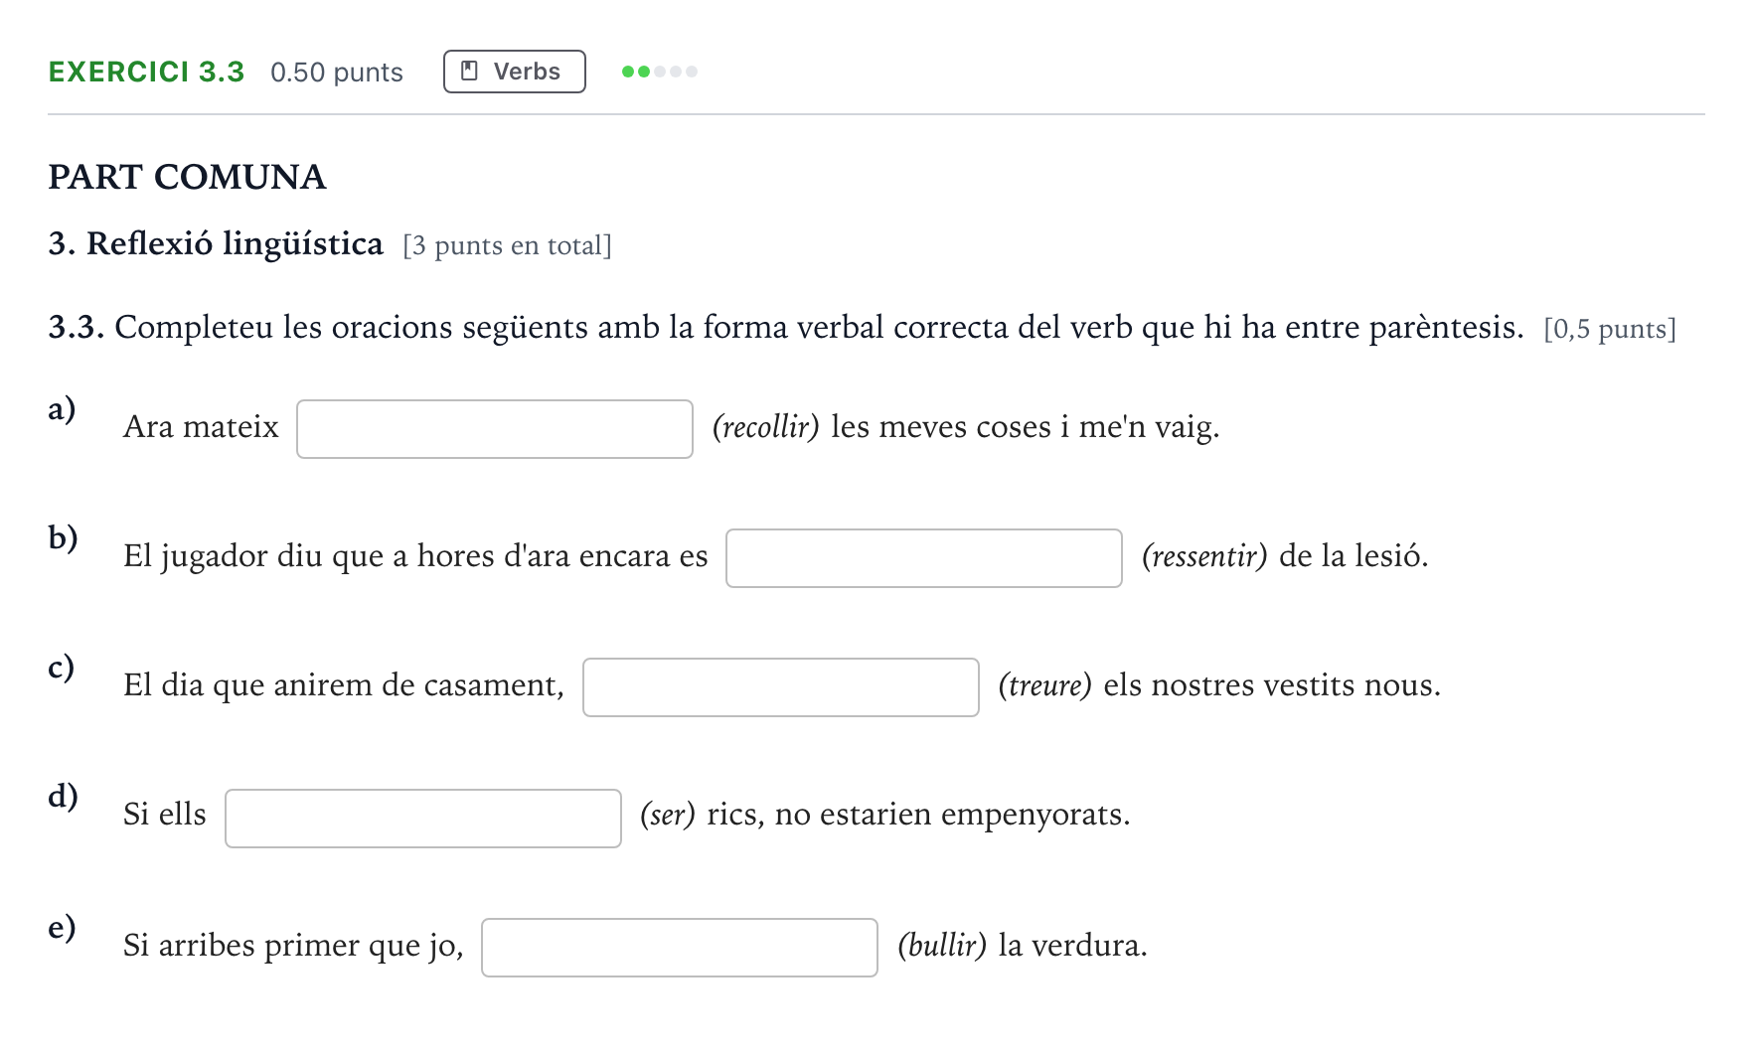Click the 'b)' item label
Viewport: 1753px width, 1051px height.
point(63,538)
